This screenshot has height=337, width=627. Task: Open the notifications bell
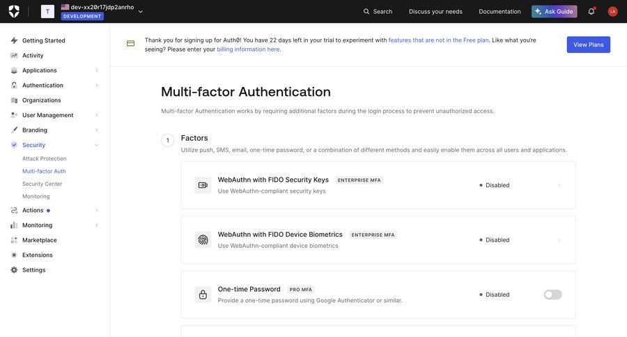(591, 11)
